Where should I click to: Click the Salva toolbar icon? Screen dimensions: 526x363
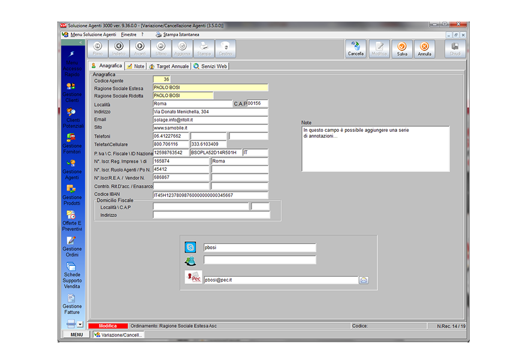coord(402,49)
